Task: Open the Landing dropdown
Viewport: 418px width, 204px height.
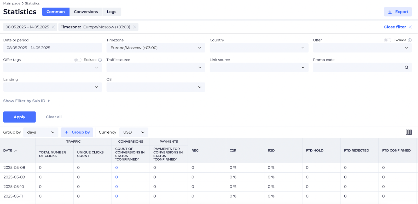Action: (53, 87)
